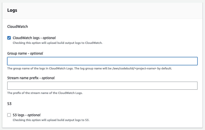Click the 'optional' word beside Stream name prefix
Screen dimensions: 205x130
click(x=48, y=78)
